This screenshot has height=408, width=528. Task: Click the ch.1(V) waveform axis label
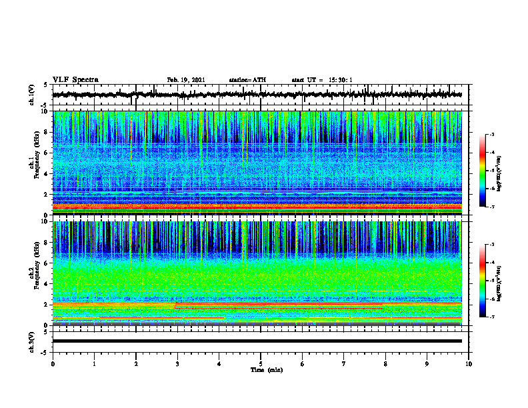(x=31, y=95)
